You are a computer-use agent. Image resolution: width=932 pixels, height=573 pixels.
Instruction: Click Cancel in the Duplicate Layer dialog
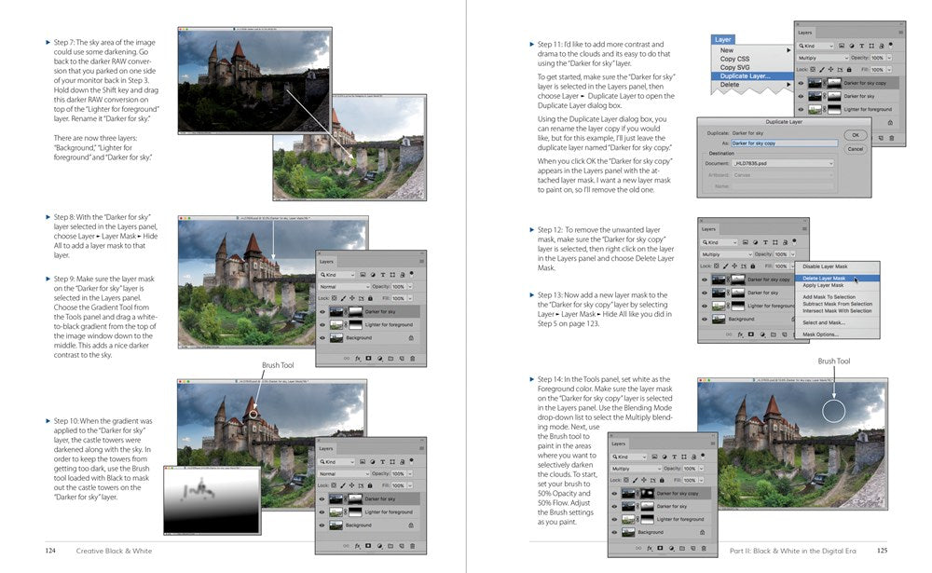[x=855, y=149]
